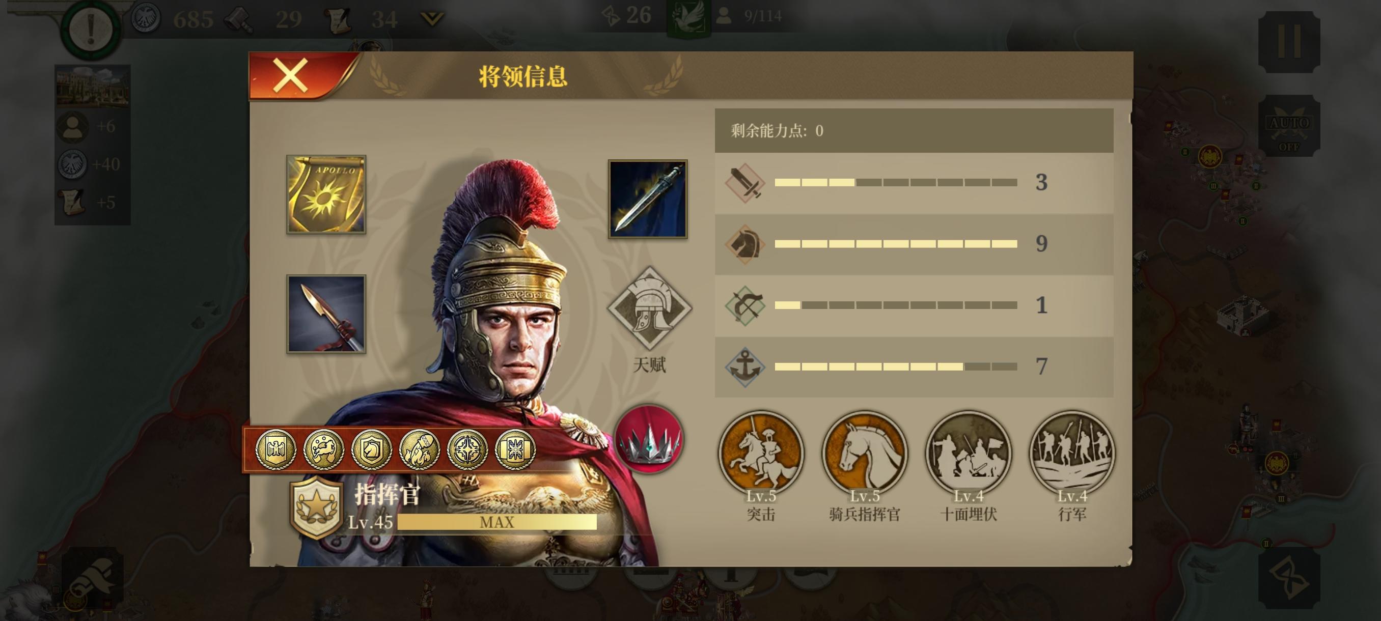The width and height of the screenshot is (1381, 621).
Task: Open the 天赋 talent helmet icon
Action: 649,308
